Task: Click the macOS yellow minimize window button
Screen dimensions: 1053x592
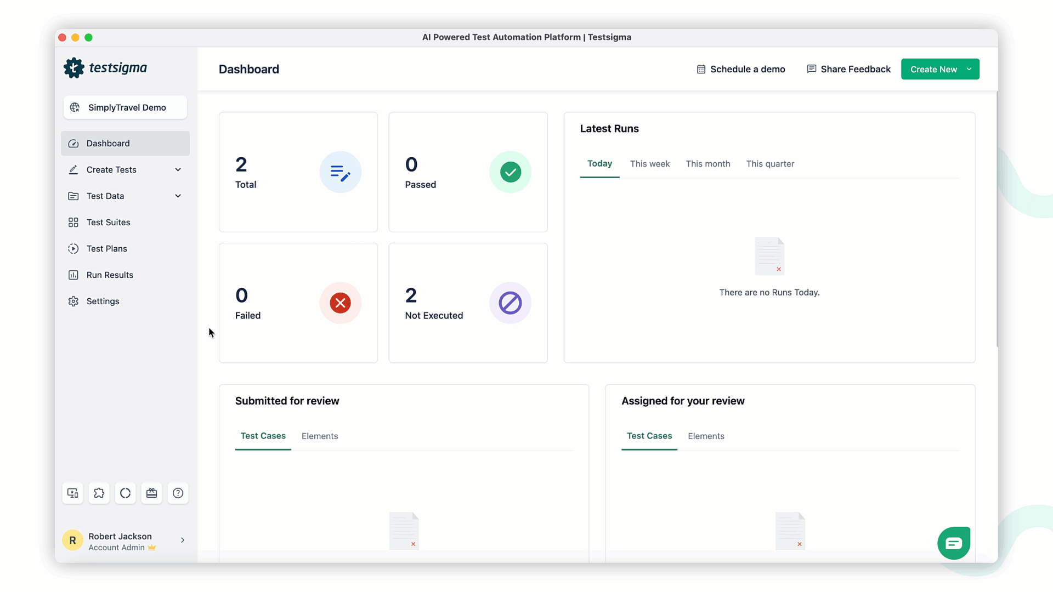Action: coord(76,38)
